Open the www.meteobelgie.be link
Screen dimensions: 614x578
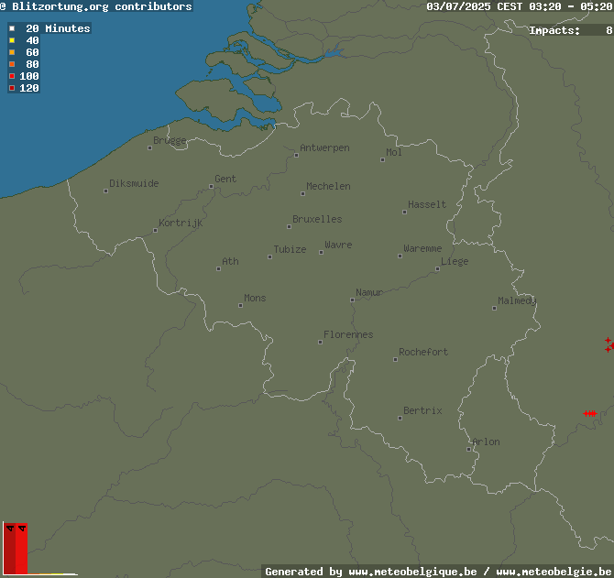click(554, 572)
